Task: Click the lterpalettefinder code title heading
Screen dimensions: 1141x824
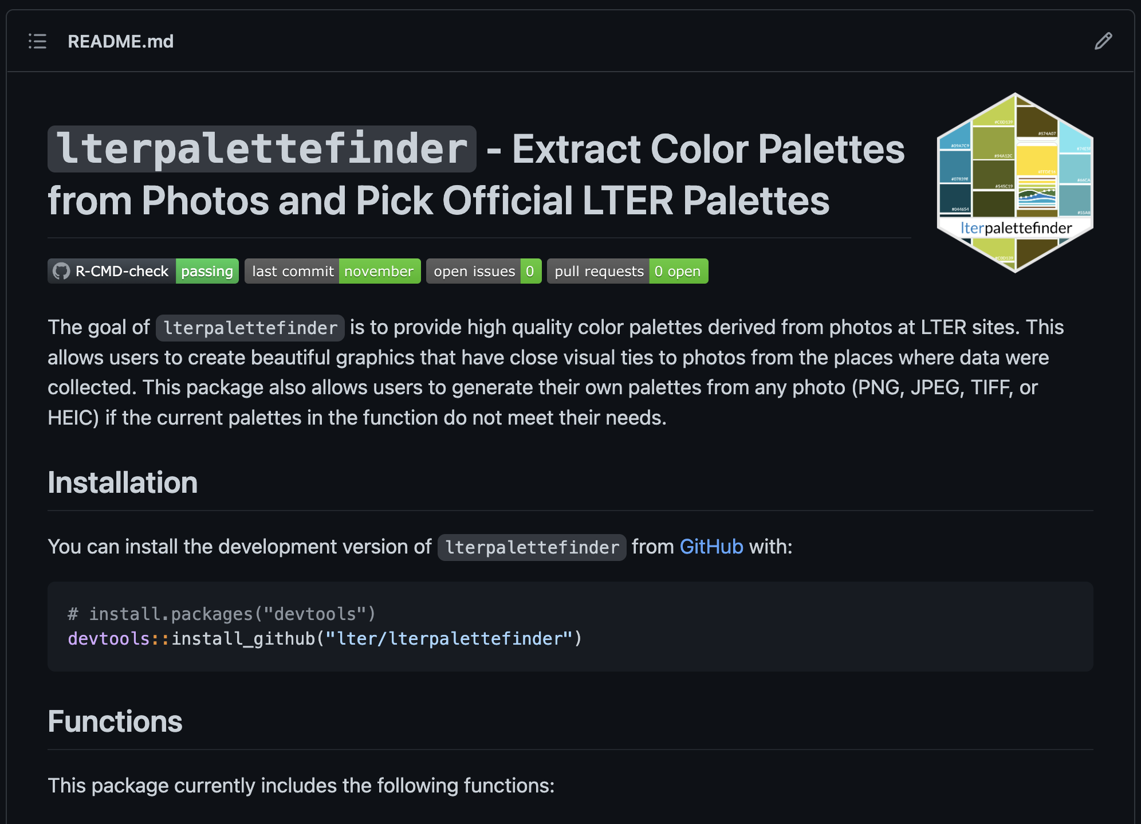Action: (262, 149)
